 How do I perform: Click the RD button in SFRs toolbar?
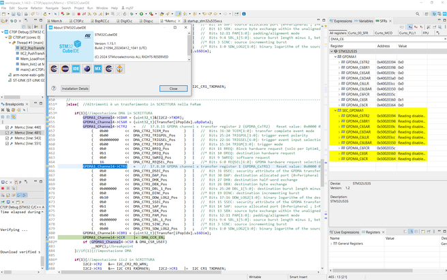[402, 27]
